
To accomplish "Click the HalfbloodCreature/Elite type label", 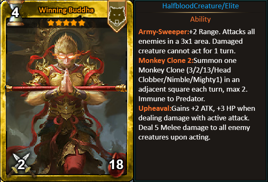I will (201, 6).
